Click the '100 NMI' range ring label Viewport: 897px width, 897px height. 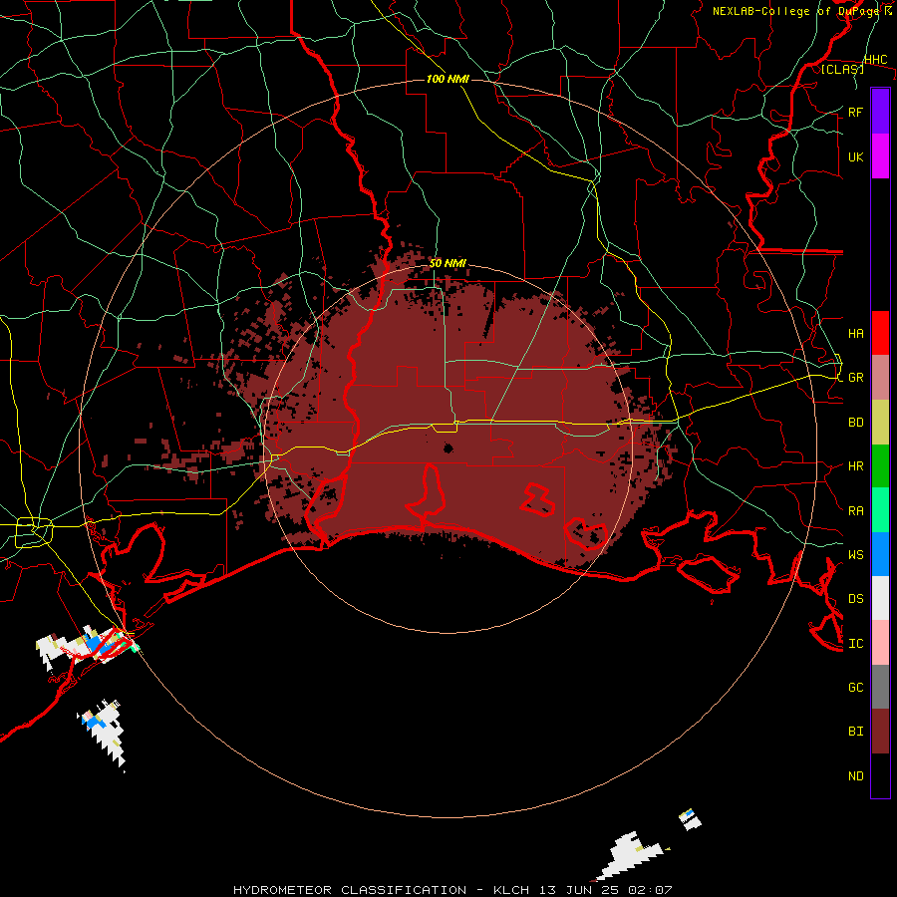448,79
